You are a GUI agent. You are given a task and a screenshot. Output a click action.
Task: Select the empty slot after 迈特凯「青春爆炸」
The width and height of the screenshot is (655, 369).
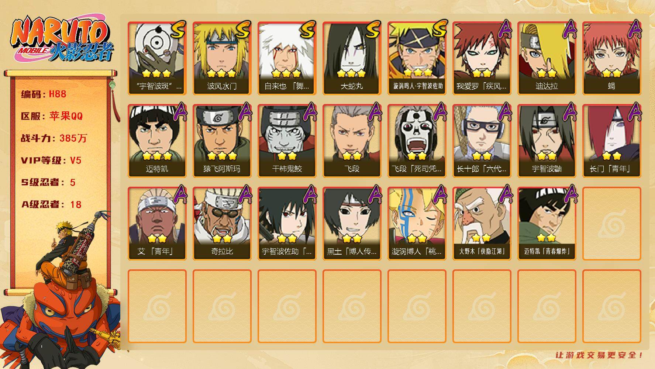(611, 224)
